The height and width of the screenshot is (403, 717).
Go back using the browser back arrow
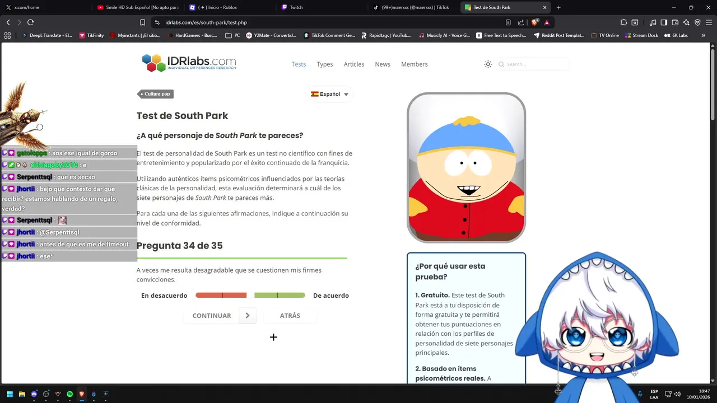[8, 22]
